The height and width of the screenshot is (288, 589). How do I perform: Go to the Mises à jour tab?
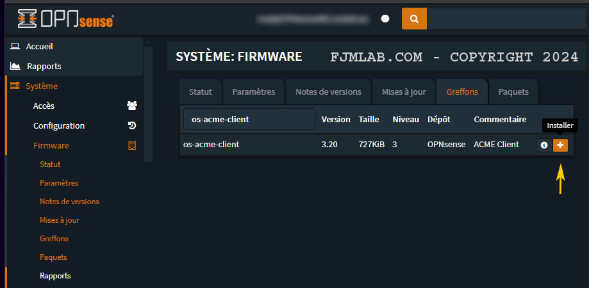click(404, 92)
